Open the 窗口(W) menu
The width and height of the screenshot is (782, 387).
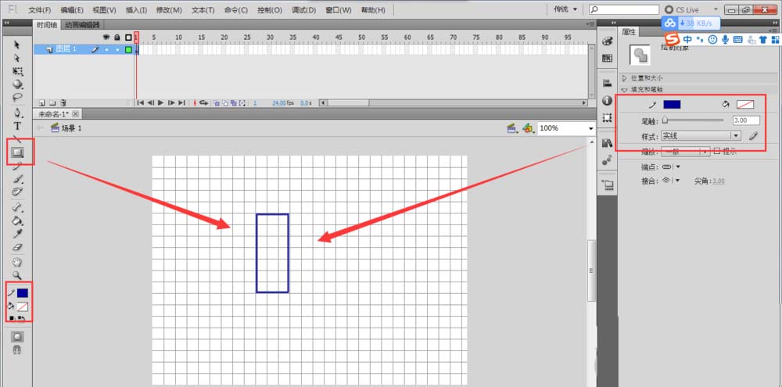339,10
